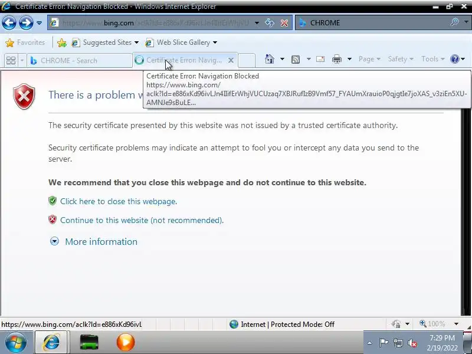Expand the Home button dropdown
The width and height of the screenshot is (472, 354).
282,59
